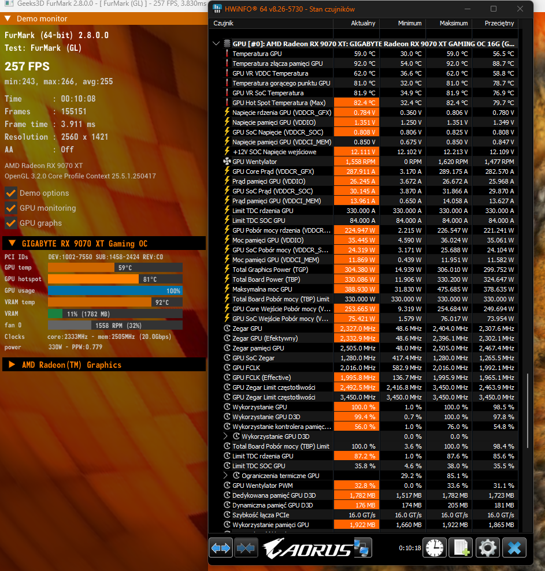Click the fan 0 1558 RPM bar
545x571 pixels.
115,325
